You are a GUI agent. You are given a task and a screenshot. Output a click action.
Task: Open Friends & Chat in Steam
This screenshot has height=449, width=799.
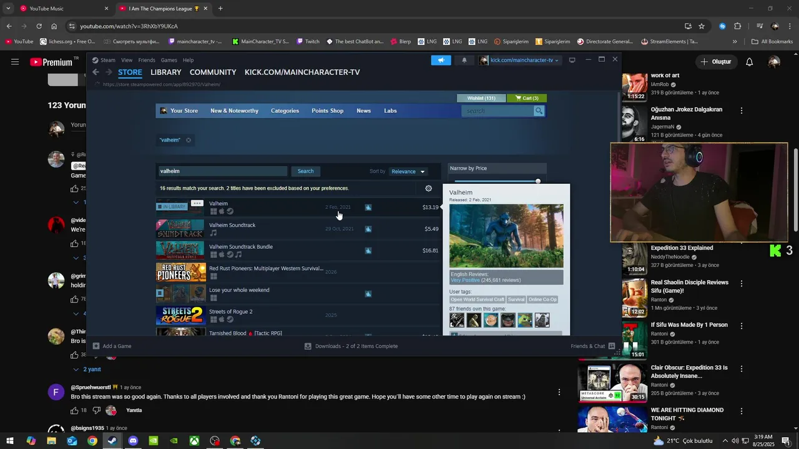click(592, 346)
